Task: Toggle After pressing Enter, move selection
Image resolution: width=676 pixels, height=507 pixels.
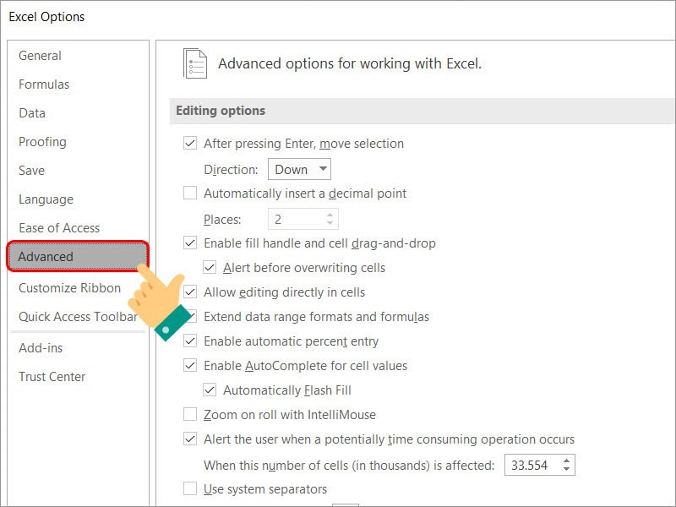Action: (x=190, y=144)
